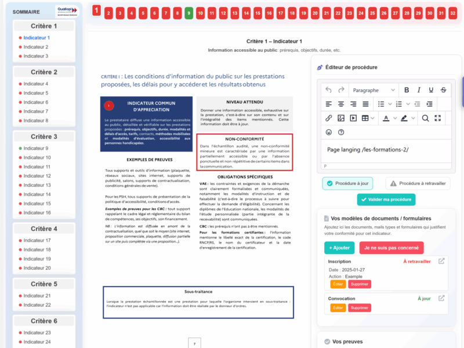Select the bold formatting icon

point(407,90)
